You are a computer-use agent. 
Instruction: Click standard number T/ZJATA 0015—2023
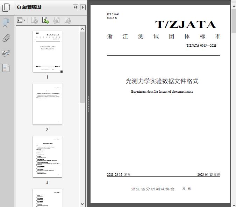coord(201,46)
